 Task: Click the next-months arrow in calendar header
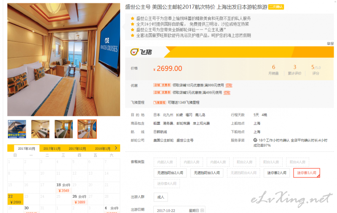[x=116, y=148]
